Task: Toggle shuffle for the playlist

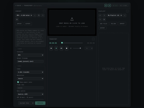Action: click(104, 15)
